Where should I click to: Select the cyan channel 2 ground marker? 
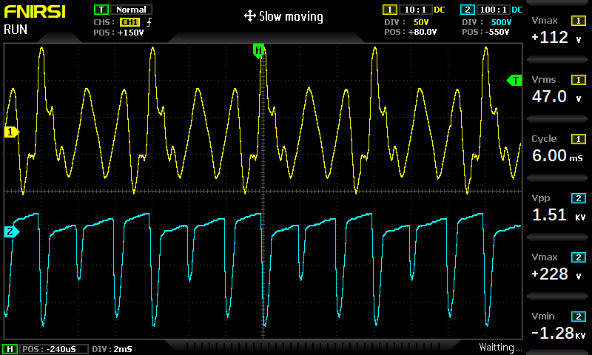(11, 231)
